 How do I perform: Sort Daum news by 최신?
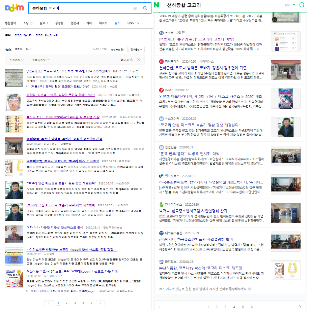point(28,49)
